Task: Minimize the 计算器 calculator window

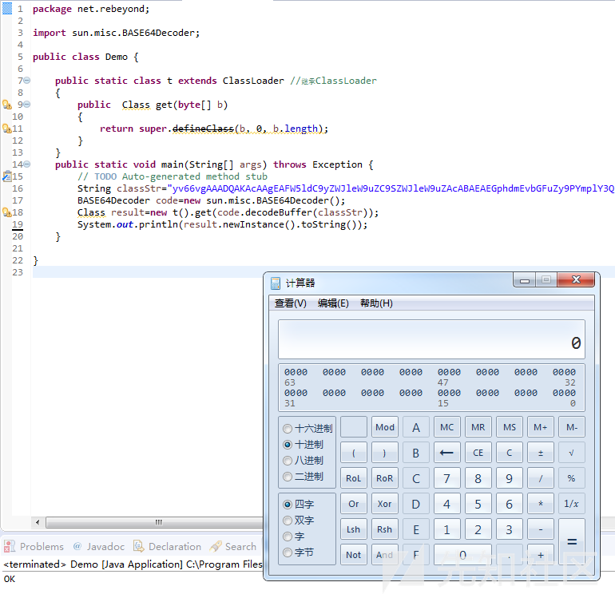Action: (x=525, y=280)
